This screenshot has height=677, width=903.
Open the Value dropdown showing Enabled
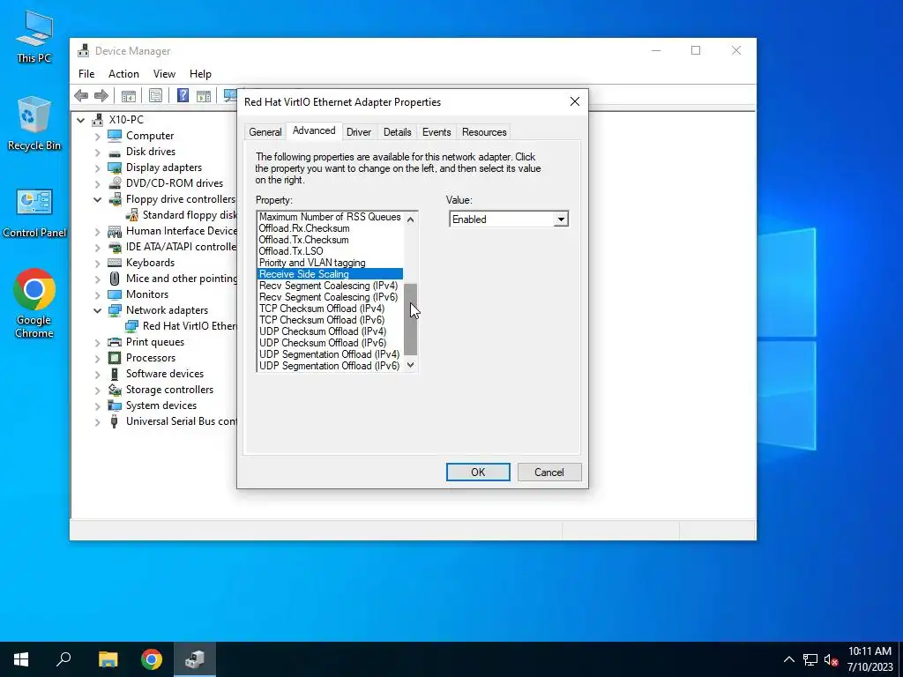click(560, 219)
